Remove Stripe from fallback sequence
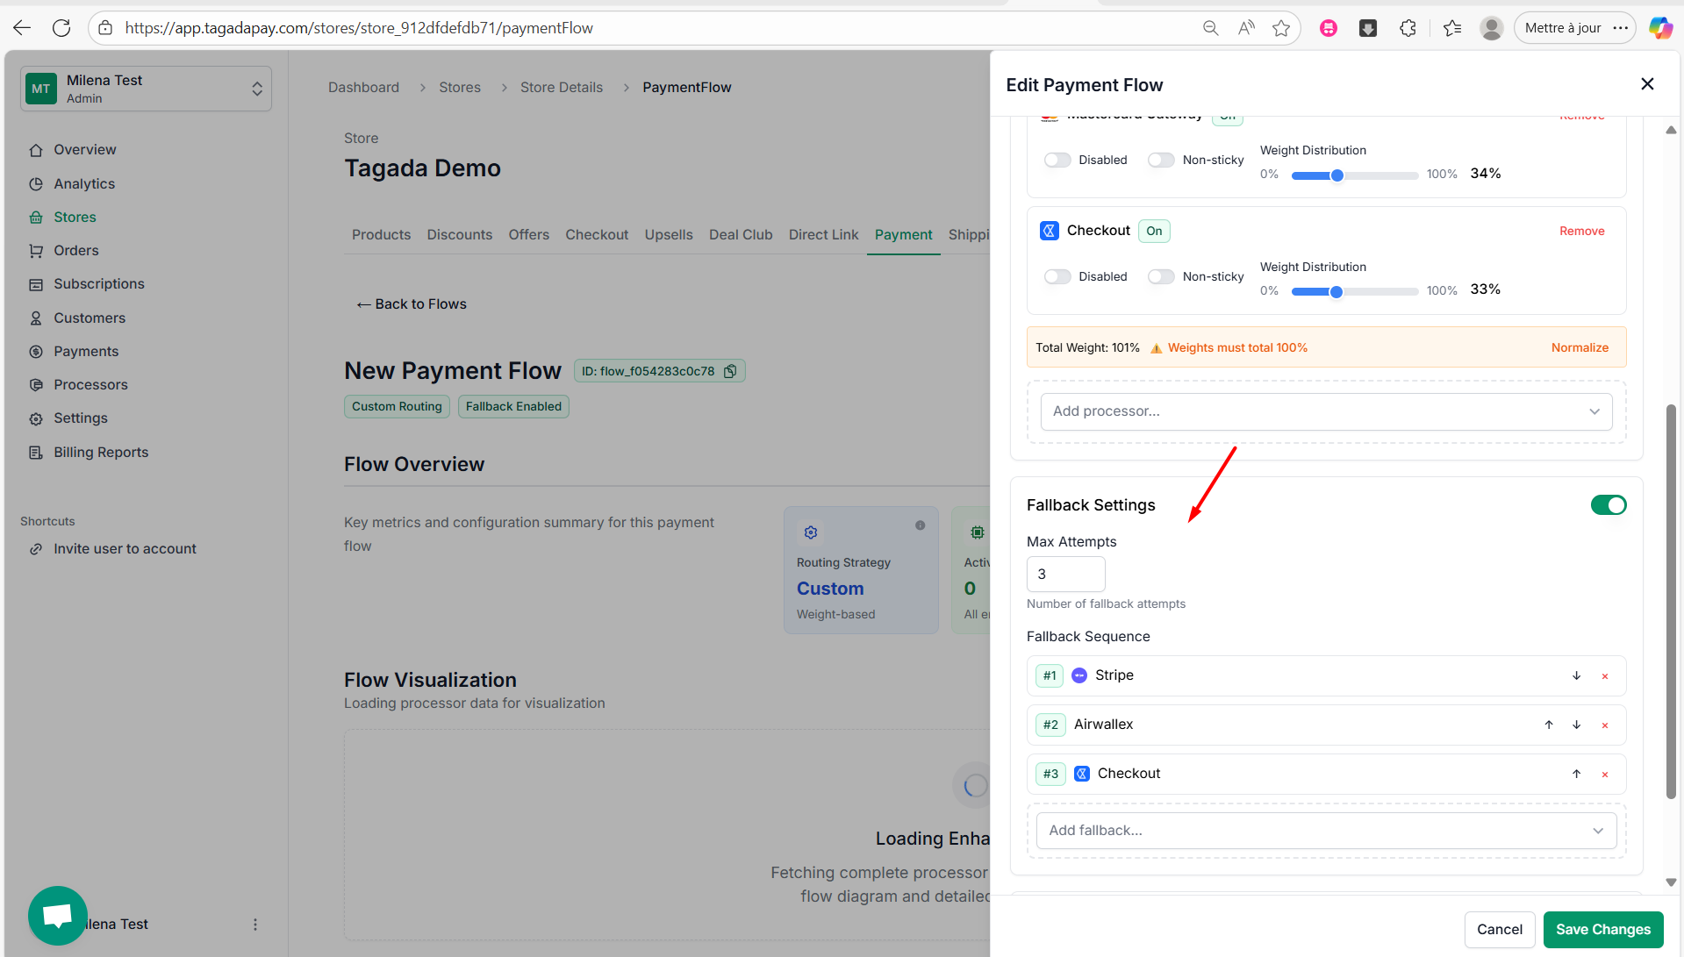This screenshot has height=957, width=1684. 1605,676
